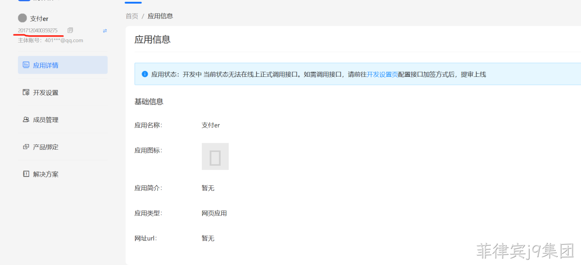The height and width of the screenshot is (265, 581).
Task: Navigate to 首页 in the breadcrumb
Action: [132, 16]
